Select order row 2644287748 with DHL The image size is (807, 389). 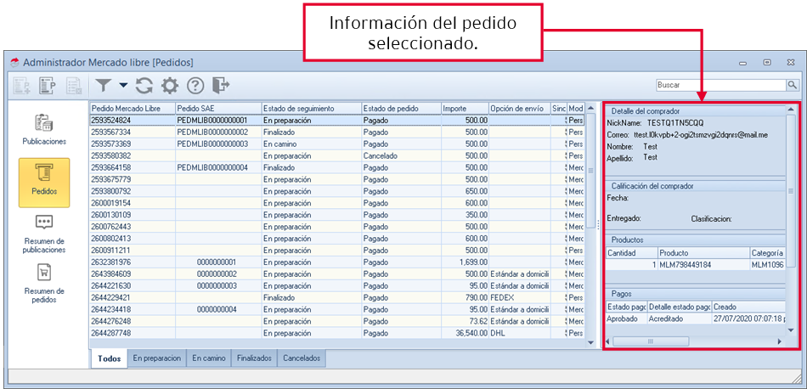click(337, 333)
